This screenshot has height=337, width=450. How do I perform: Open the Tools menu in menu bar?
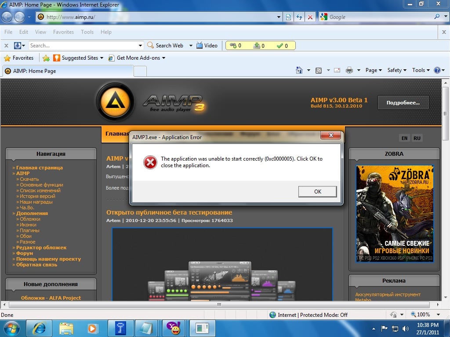[x=87, y=32]
